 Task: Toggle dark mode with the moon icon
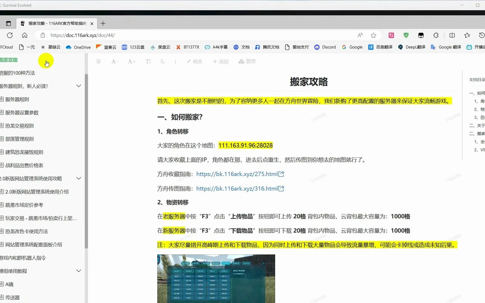point(163,61)
